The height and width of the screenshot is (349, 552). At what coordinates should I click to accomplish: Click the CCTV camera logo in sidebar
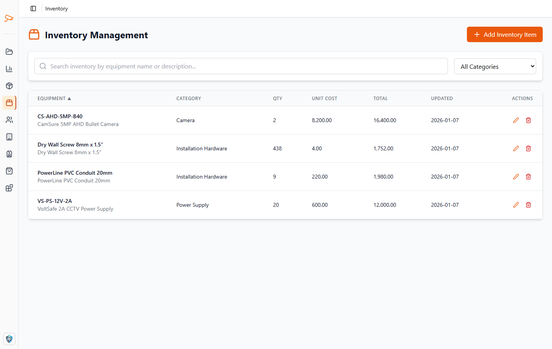click(x=9, y=18)
